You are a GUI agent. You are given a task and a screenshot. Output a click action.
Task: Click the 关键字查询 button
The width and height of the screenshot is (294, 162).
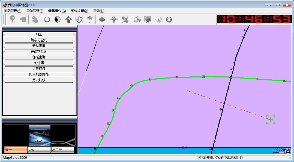pyautogui.click(x=39, y=52)
